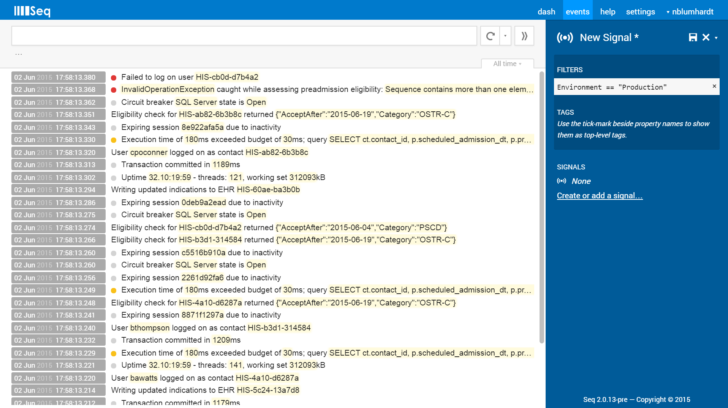Click grey dot on Expiring session 8871f1297a
Image resolution: width=728 pixels, height=408 pixels.
[113, 316]
